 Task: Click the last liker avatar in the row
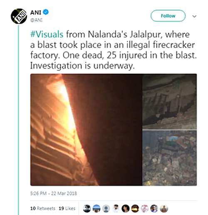164,208
